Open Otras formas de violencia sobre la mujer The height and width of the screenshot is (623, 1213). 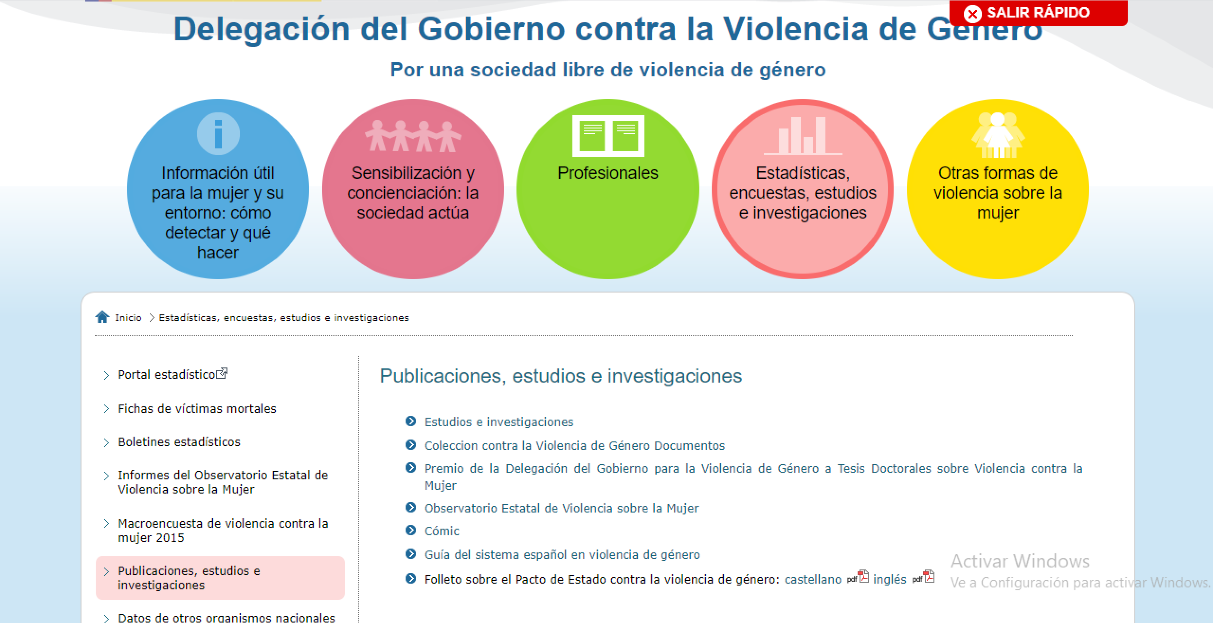pyautogui.click(x=998, y=189)
